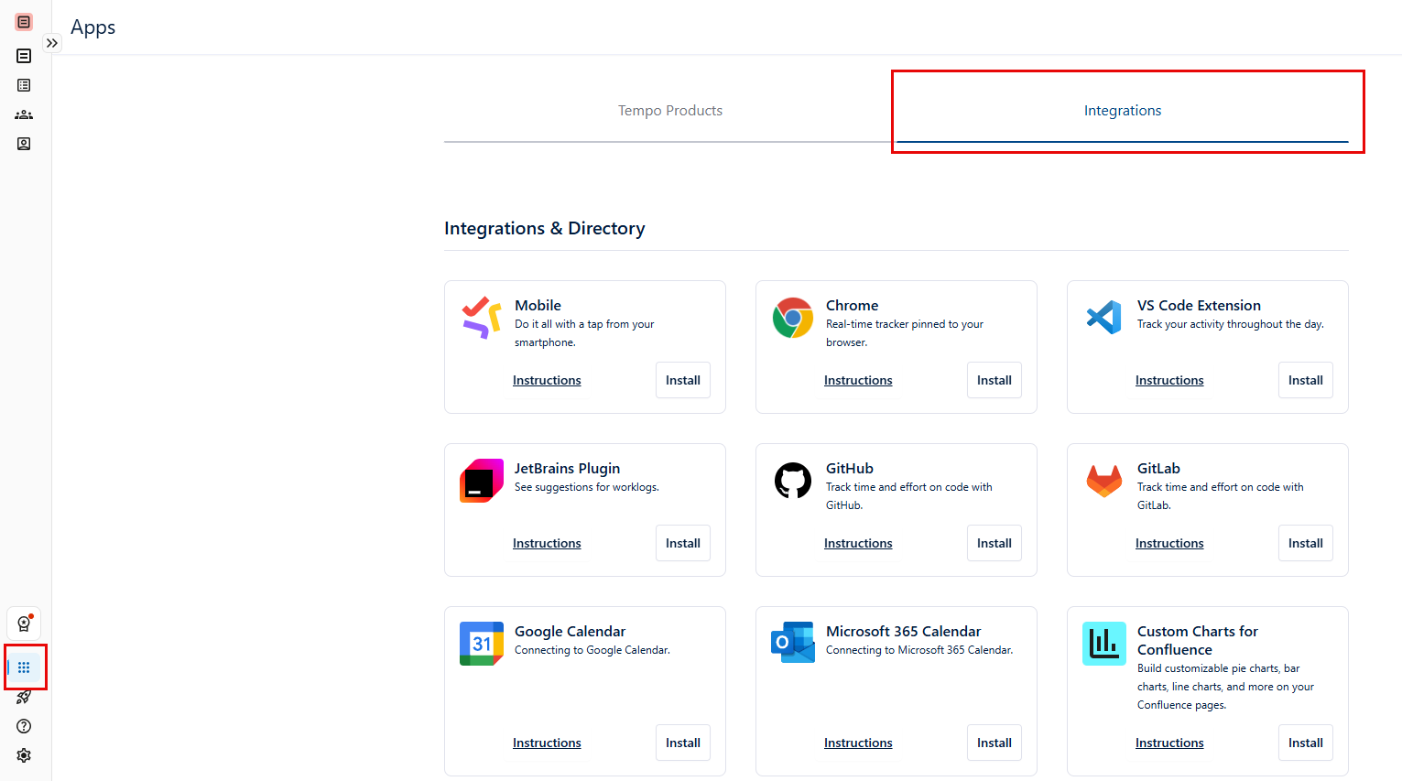Click the GitHub integration logo

click(x=792, y=480)
